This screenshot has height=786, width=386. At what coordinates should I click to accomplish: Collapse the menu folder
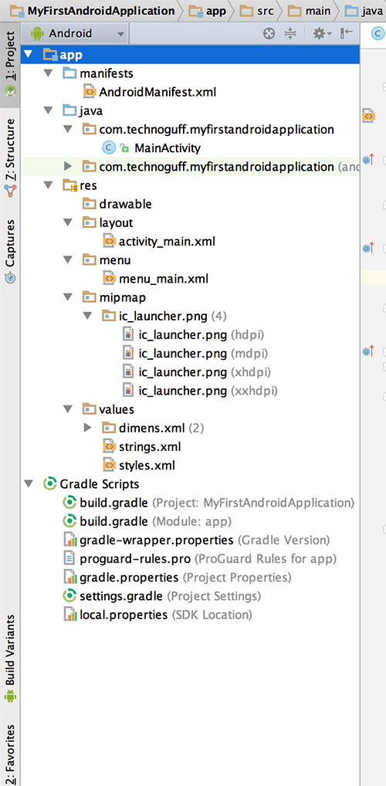(68, 259)
